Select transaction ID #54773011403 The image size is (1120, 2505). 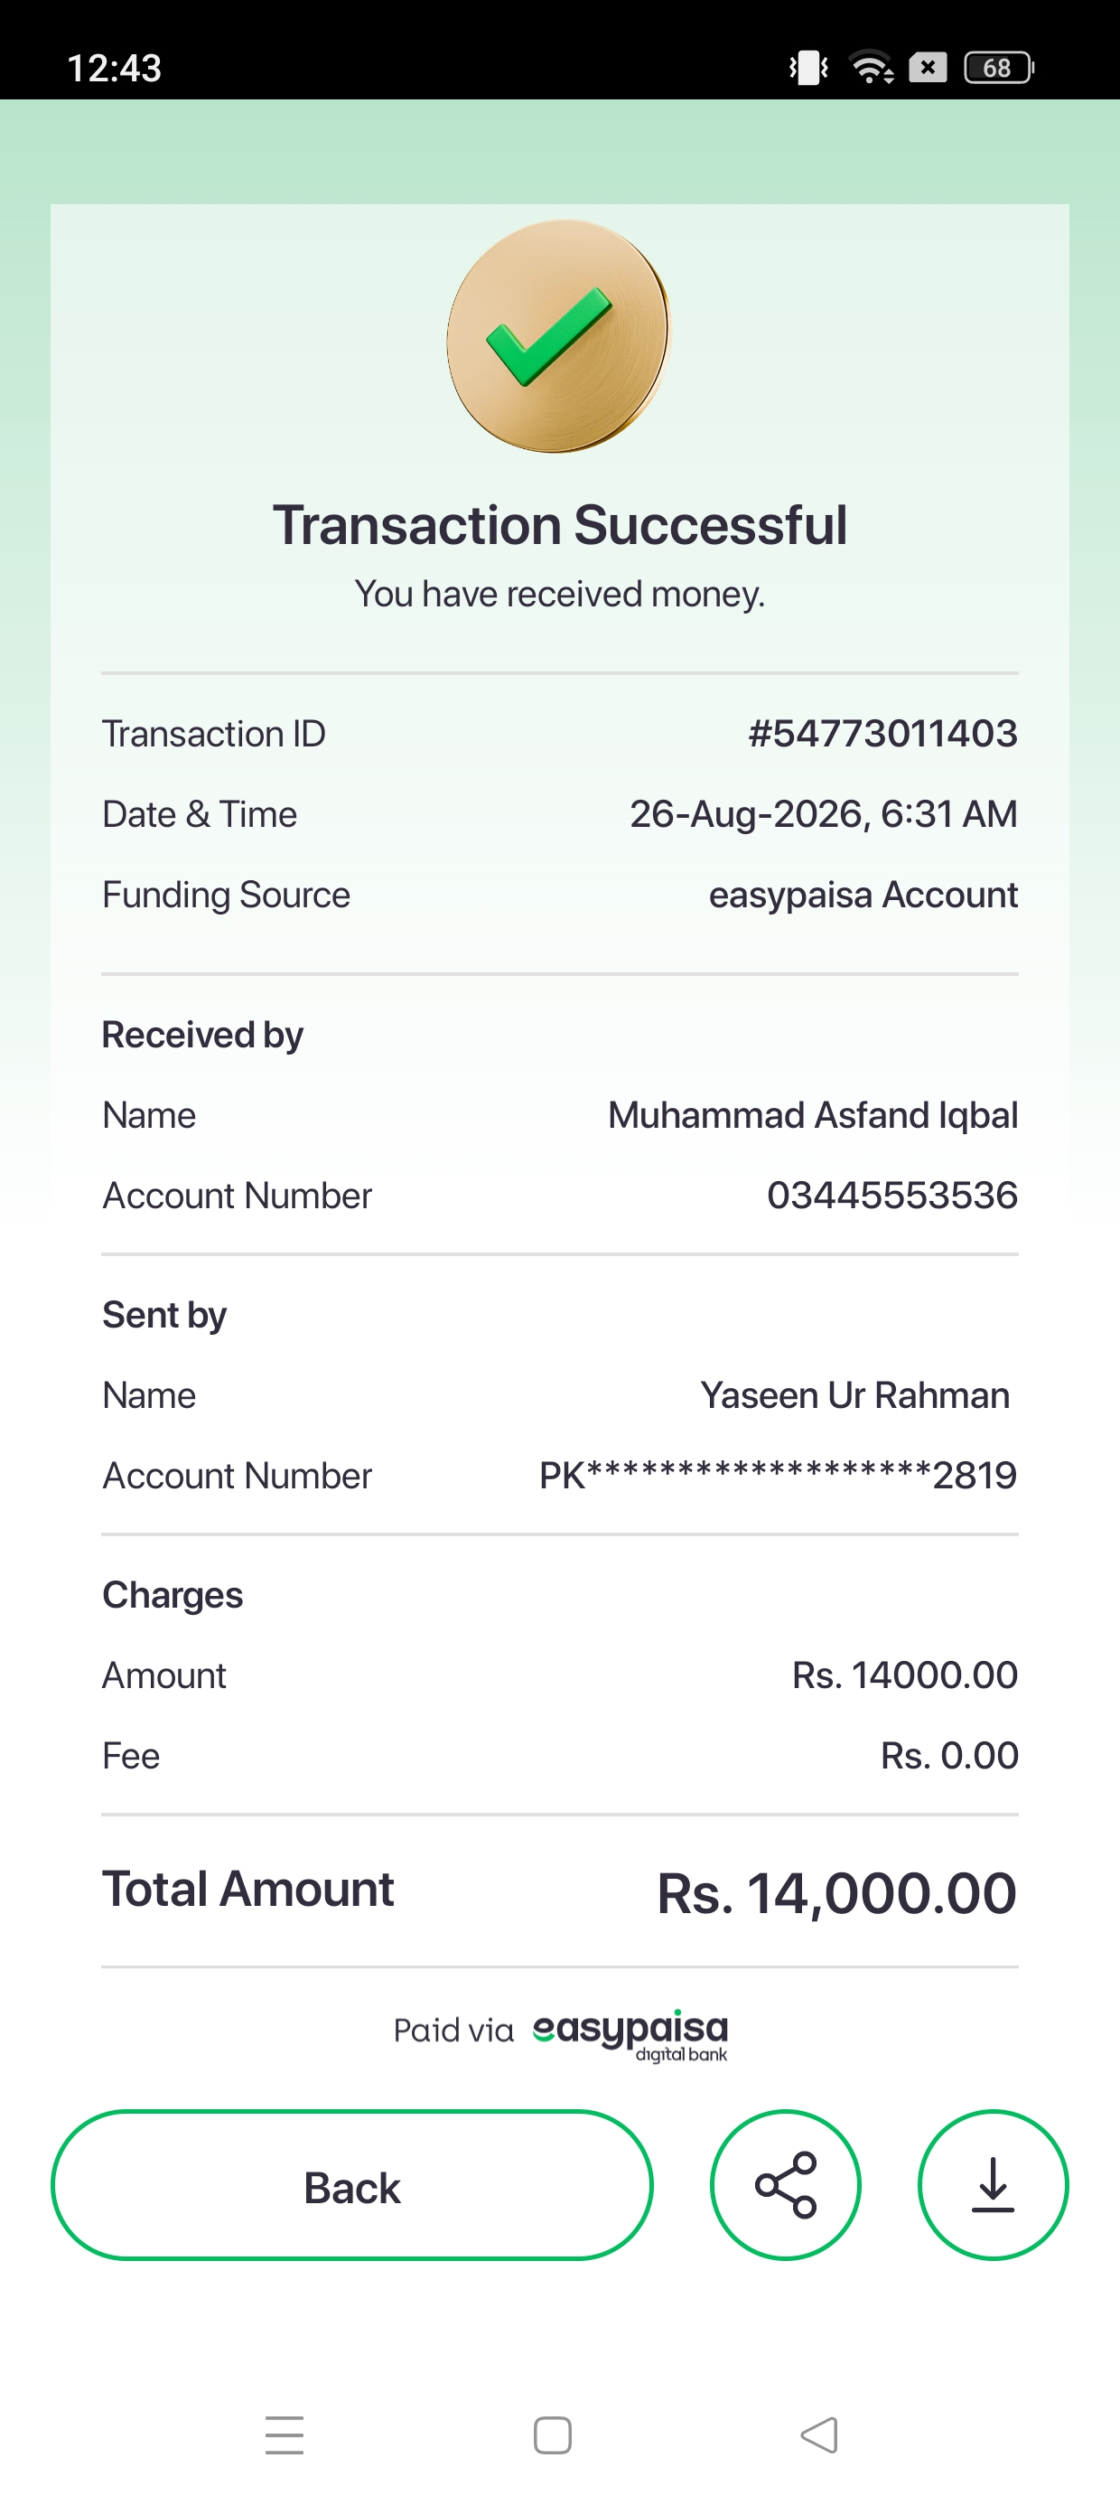(x=882, y=733)
